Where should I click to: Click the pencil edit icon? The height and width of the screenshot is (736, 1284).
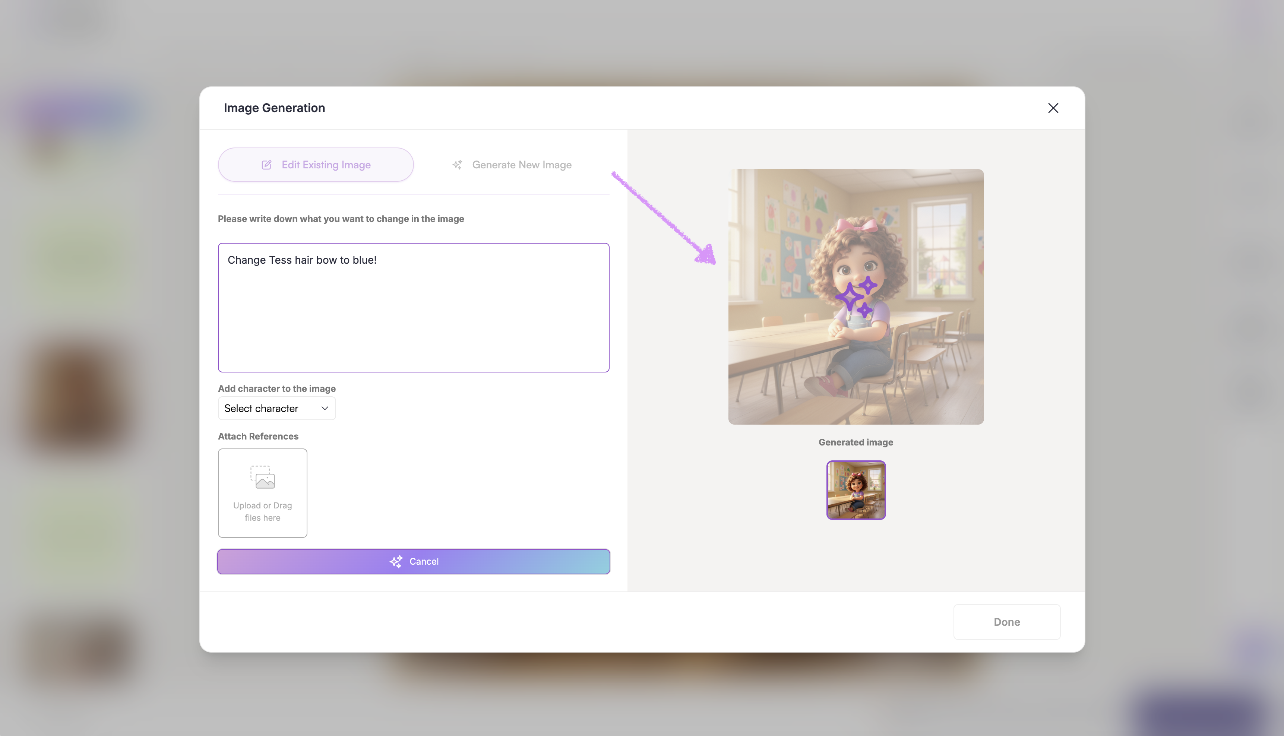(266, 165)
